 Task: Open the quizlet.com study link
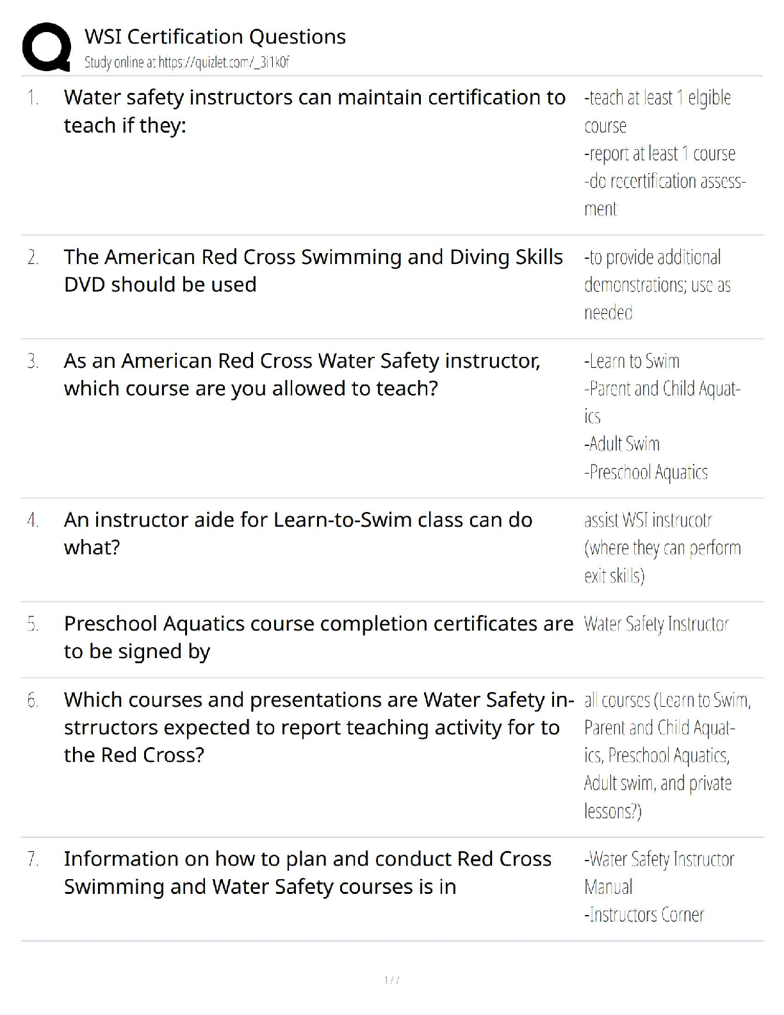click(x=186, y=62)
